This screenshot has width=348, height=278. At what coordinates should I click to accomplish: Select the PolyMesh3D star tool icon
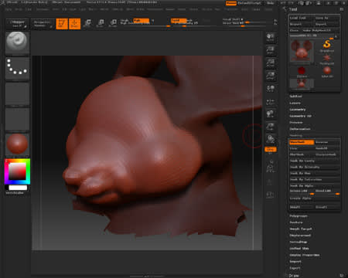click(327, 59)
